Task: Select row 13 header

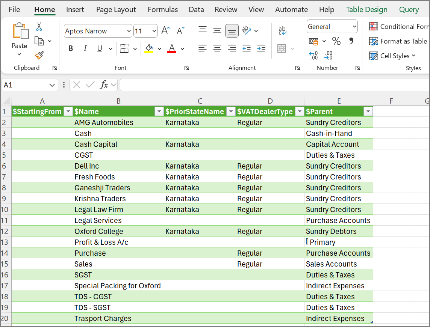Action: pos(5,243)
